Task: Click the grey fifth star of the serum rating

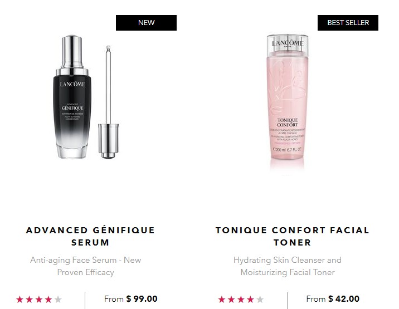Action: [58, 300]
